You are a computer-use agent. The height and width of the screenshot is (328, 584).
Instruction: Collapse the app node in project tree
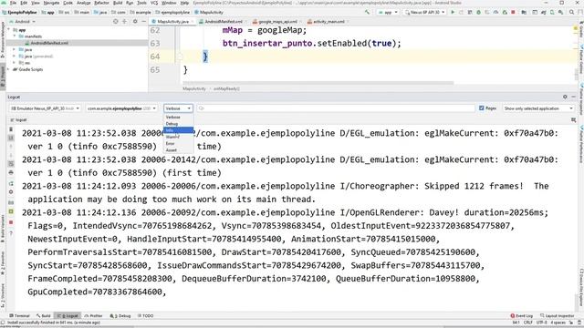(9, 30)
